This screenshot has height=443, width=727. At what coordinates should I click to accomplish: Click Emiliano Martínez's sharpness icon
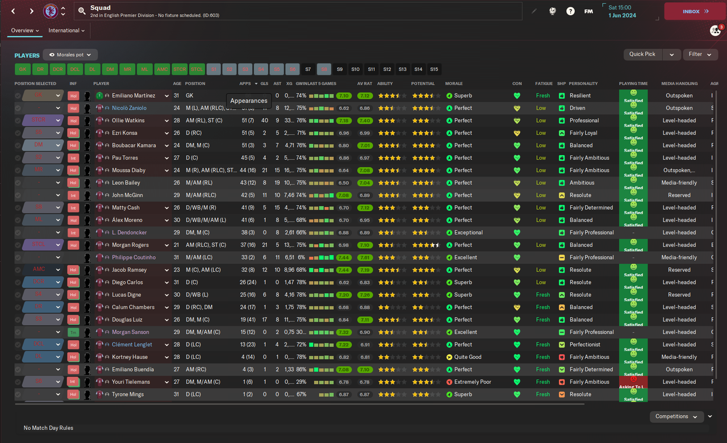[x=562, y=95]
